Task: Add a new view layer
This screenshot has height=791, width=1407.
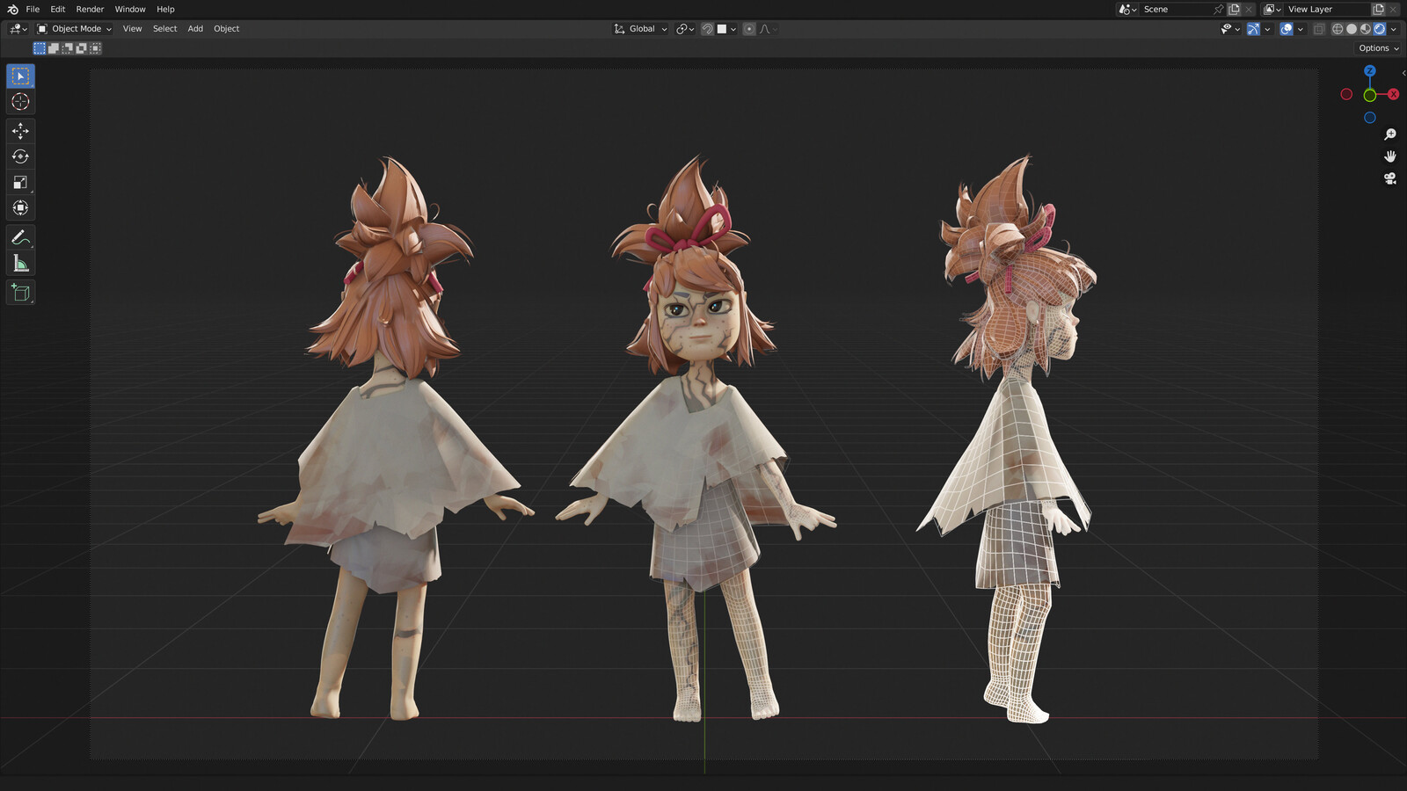Action: [x=1378, y=9]
